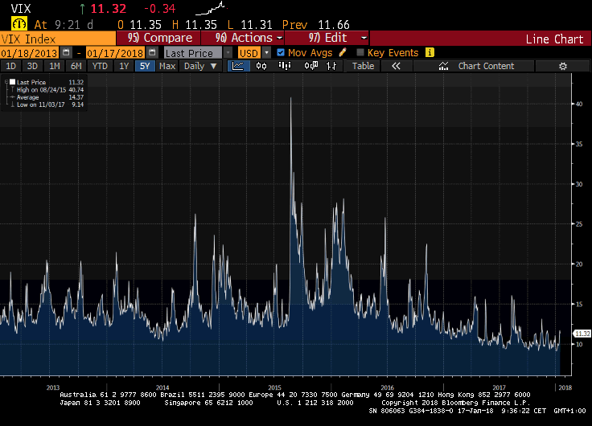
Task: Click the double-chevron collapse icon
Action: click(x=396, y=66)
